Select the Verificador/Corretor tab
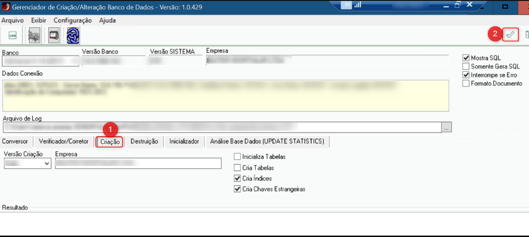 point(63,142)
